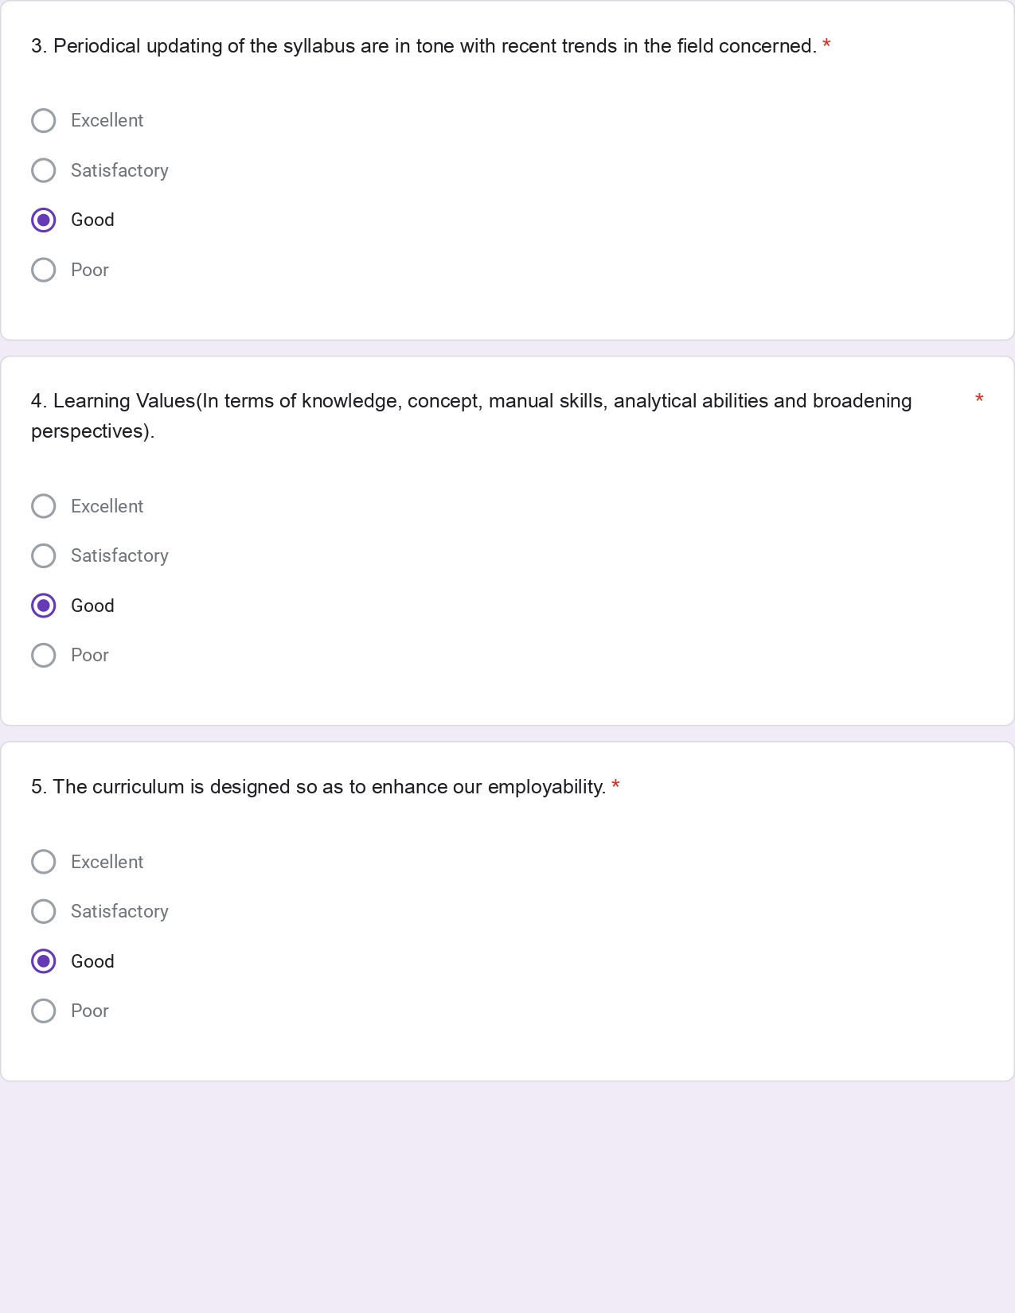Click the selected Good option in question 5
1015x1313 pixels.
click(44, 961)
